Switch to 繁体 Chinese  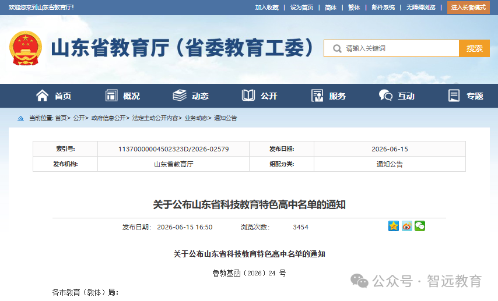tap(354, 8)
